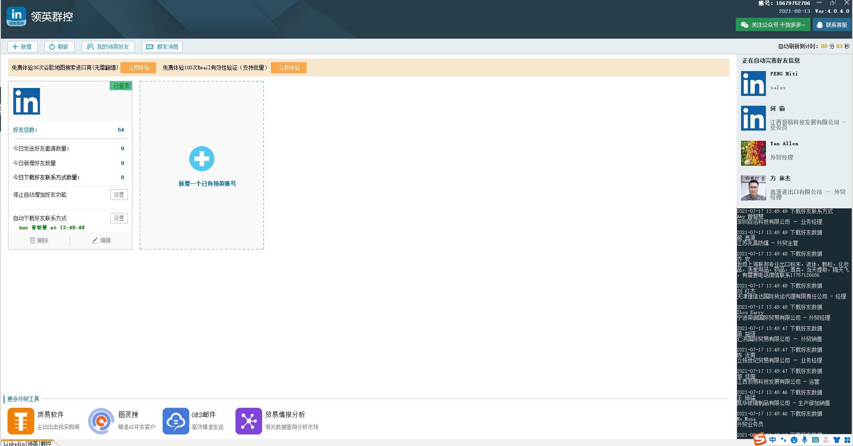Click 立即体验 for Email validity check
853x446 pixels.
pos(289,68)
